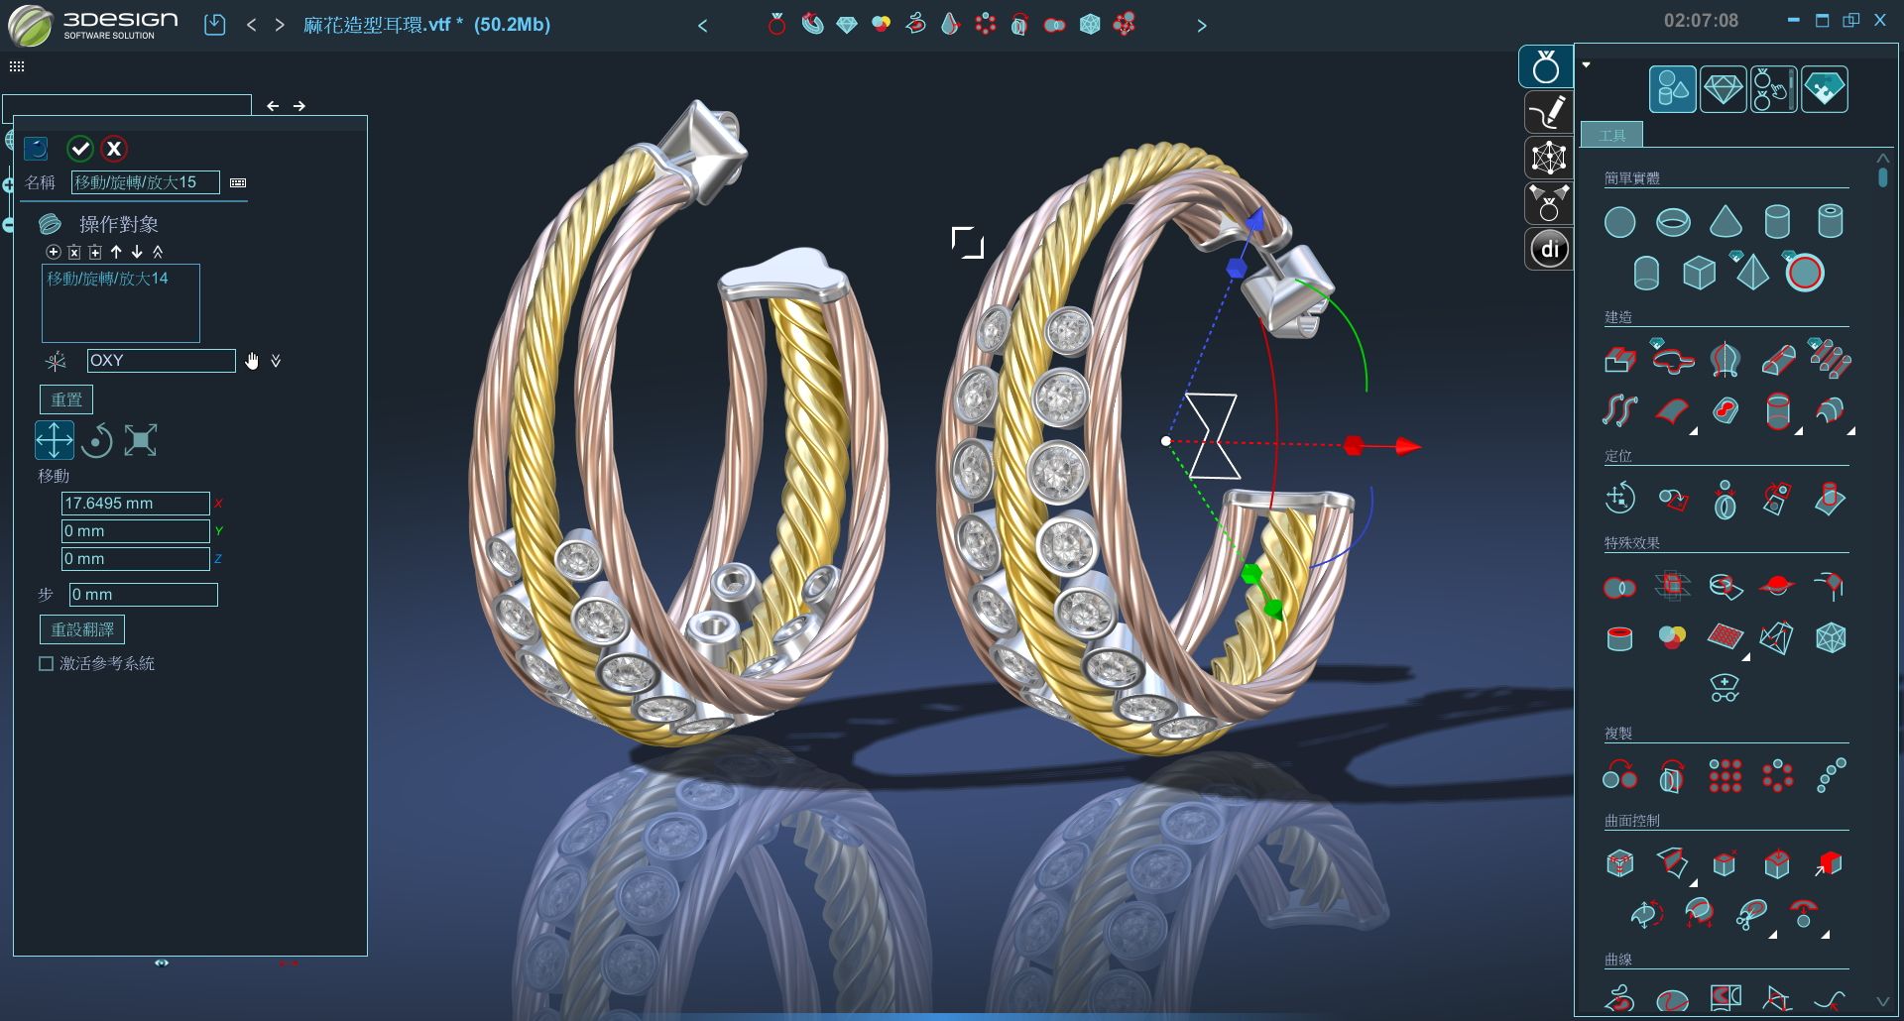Click the Torus primitive tool
The image size is (1904, 1021).
(1673, 222)
